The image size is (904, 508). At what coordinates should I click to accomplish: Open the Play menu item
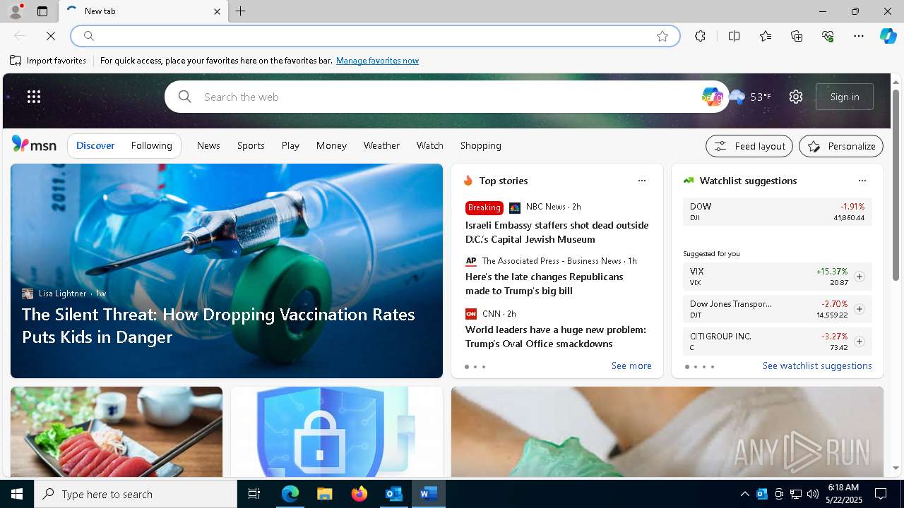(290, 145)
